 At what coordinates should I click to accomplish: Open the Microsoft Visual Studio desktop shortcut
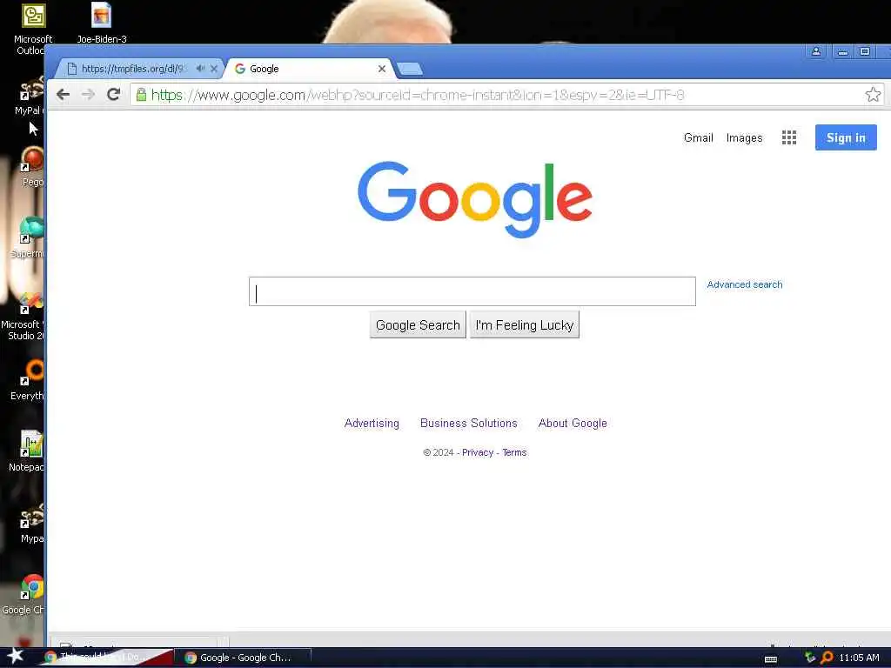[23, 317]
